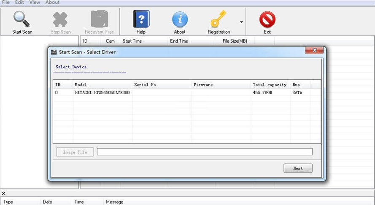Screen dimensions: 375x205
Task: Click the Start Time column header
Action: coord(144,41)
